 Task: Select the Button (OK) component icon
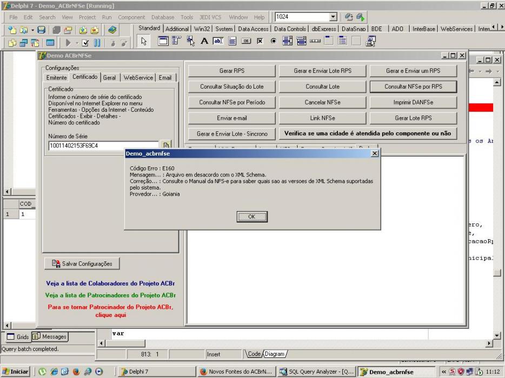[x=246, y=41]
